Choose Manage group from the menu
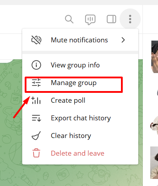This screenshot has width=158, height=186. click(80, 83)
